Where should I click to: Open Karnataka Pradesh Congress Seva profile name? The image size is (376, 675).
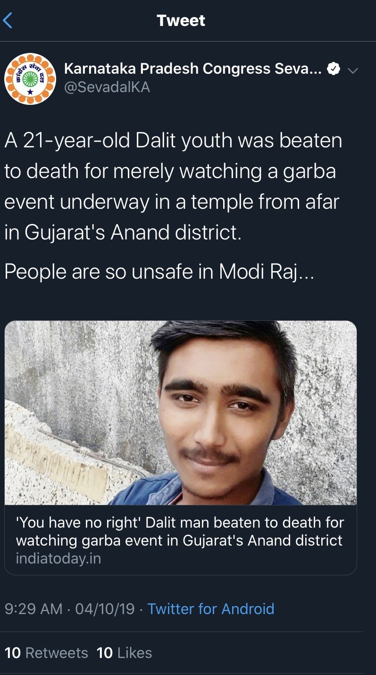tap(192, 69)
